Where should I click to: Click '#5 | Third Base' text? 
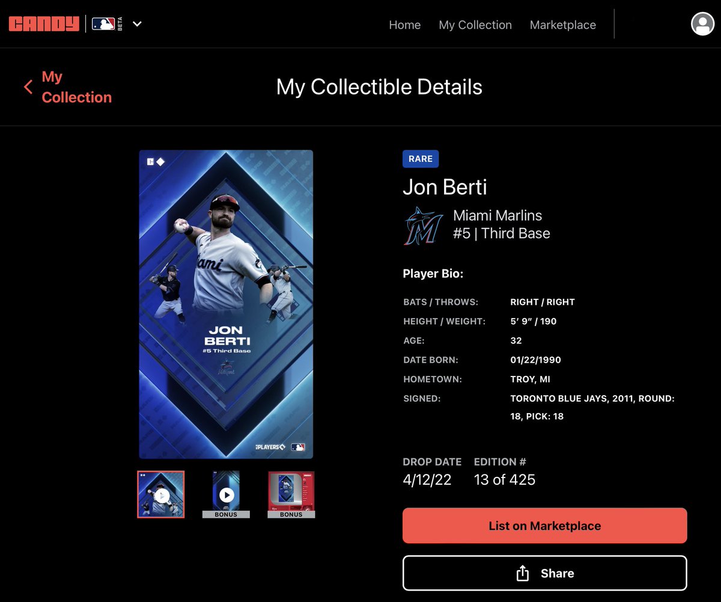pos(502,233)
